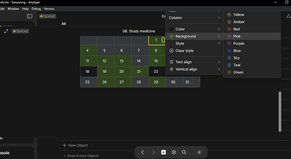Select Teal background color

point(252,65)
